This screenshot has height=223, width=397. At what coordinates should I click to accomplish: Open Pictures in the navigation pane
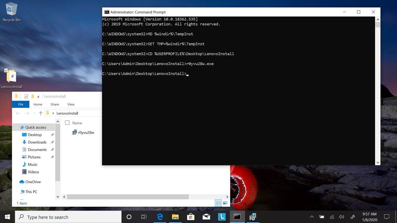[34, 157]
